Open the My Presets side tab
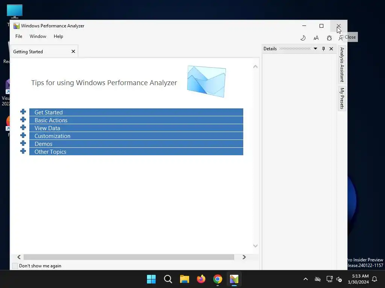The width and height of the screenshot is (385, 288). [x=342, y=99]
